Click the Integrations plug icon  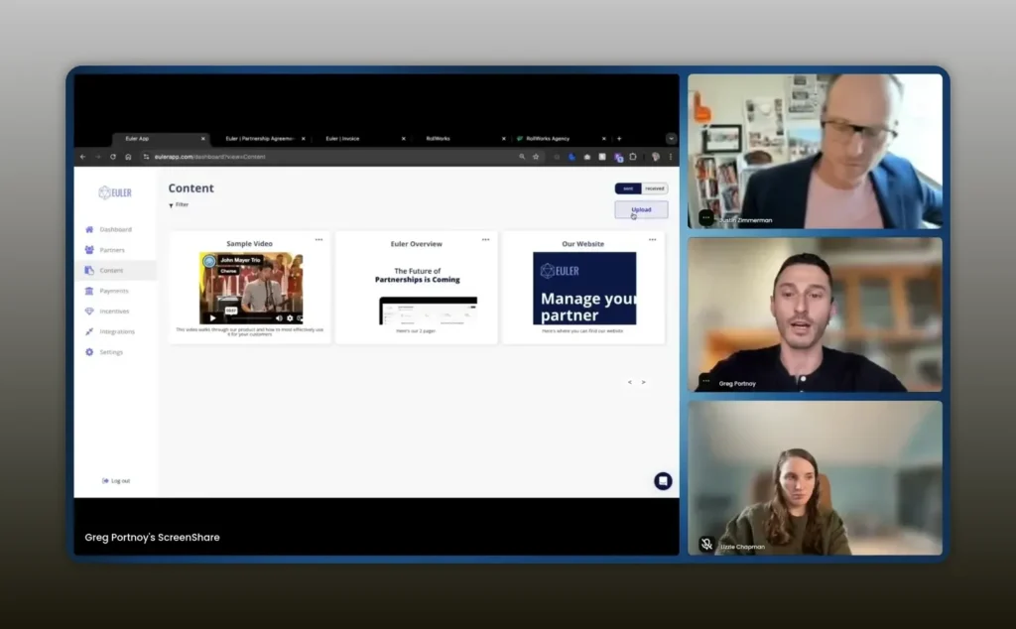[x=89, y=331]
